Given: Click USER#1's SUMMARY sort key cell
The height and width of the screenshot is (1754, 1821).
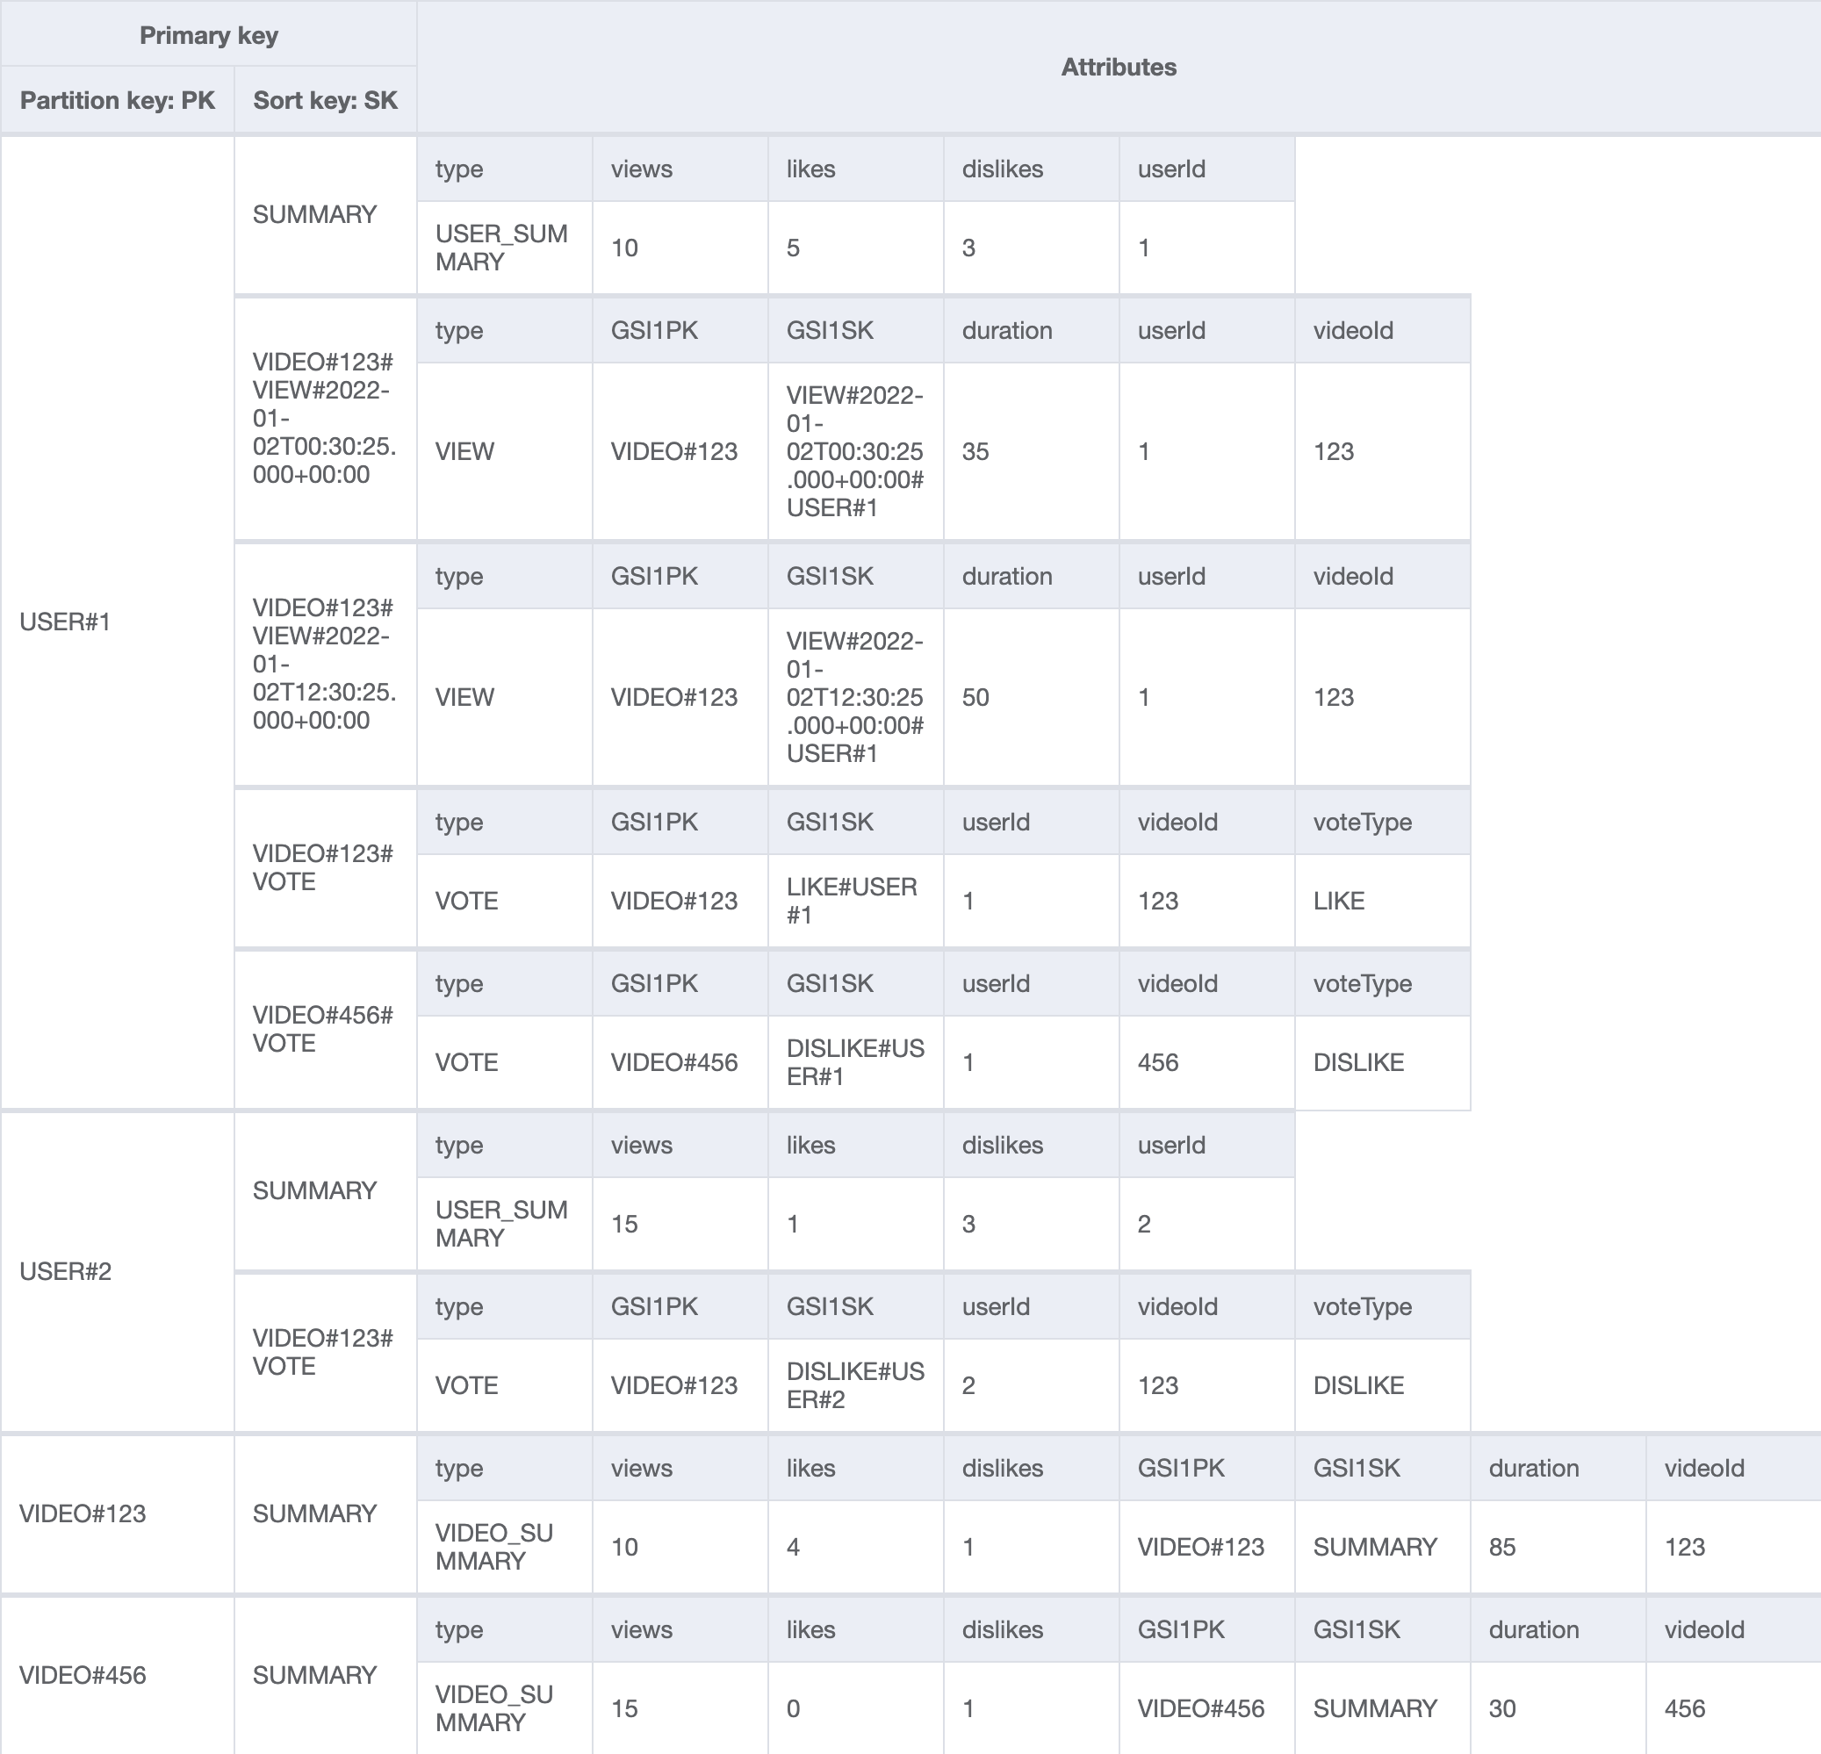Looking at the screenshot, I should 325,214.
